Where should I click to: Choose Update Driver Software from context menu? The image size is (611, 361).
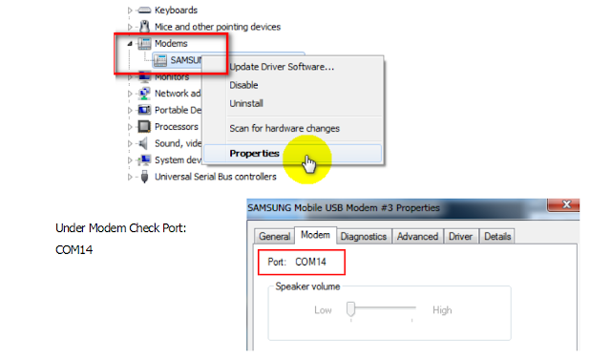pos(293,67)
